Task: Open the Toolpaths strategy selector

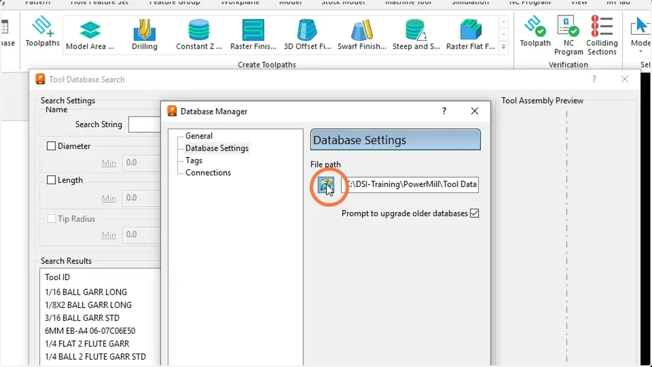Action: [42, 31]
